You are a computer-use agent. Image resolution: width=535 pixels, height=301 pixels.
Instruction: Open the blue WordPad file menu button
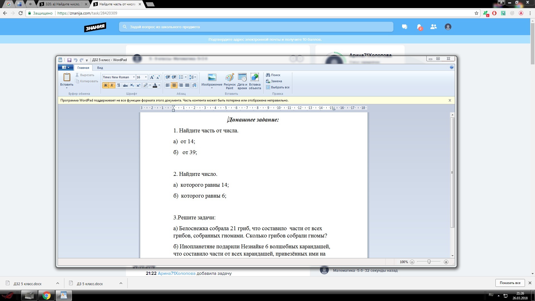(x=66, y=67)
